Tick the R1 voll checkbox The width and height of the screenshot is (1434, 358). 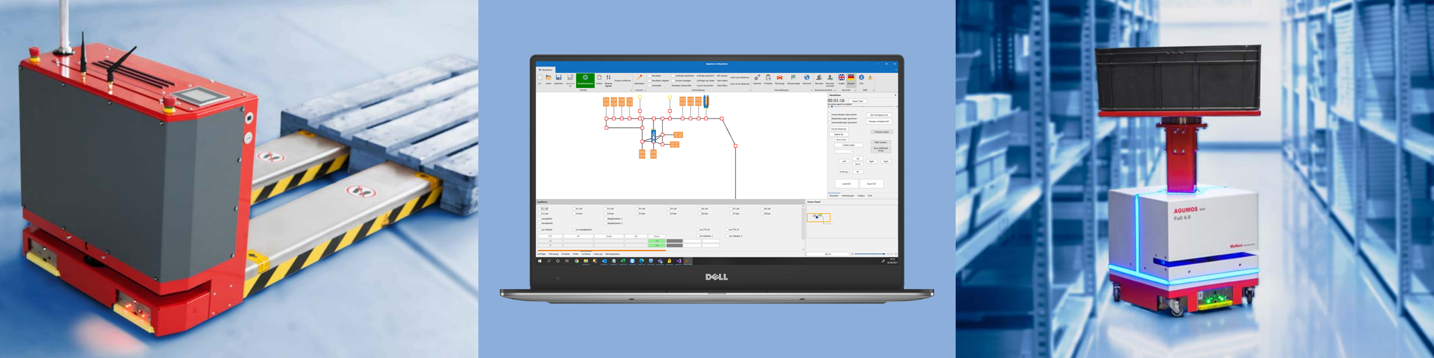pos(539,209)
